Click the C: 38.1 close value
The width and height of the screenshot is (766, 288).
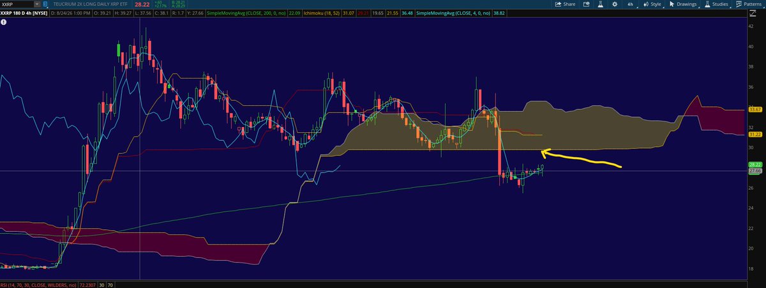[163, 13]
